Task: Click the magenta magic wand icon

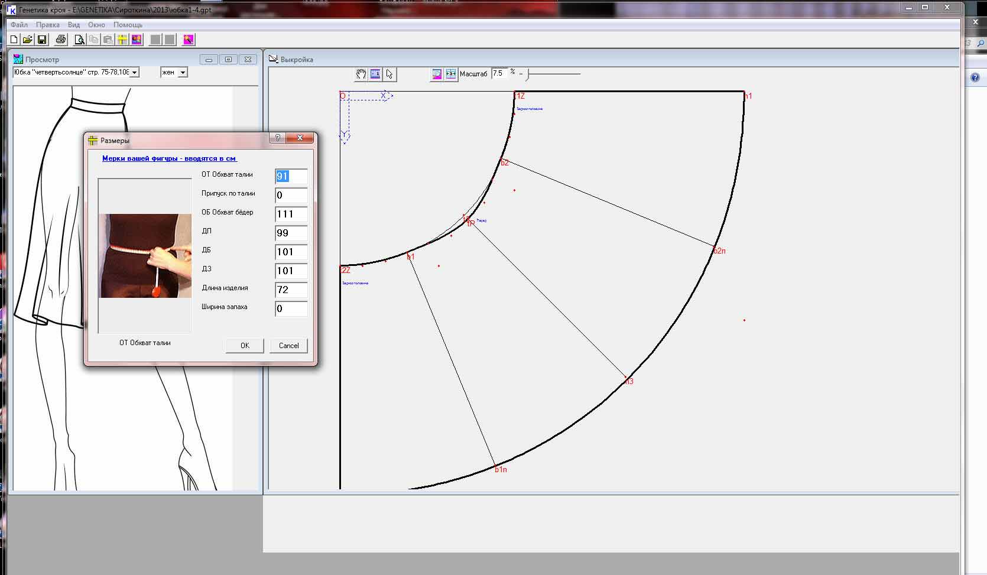Action: [x=188, y=40]
